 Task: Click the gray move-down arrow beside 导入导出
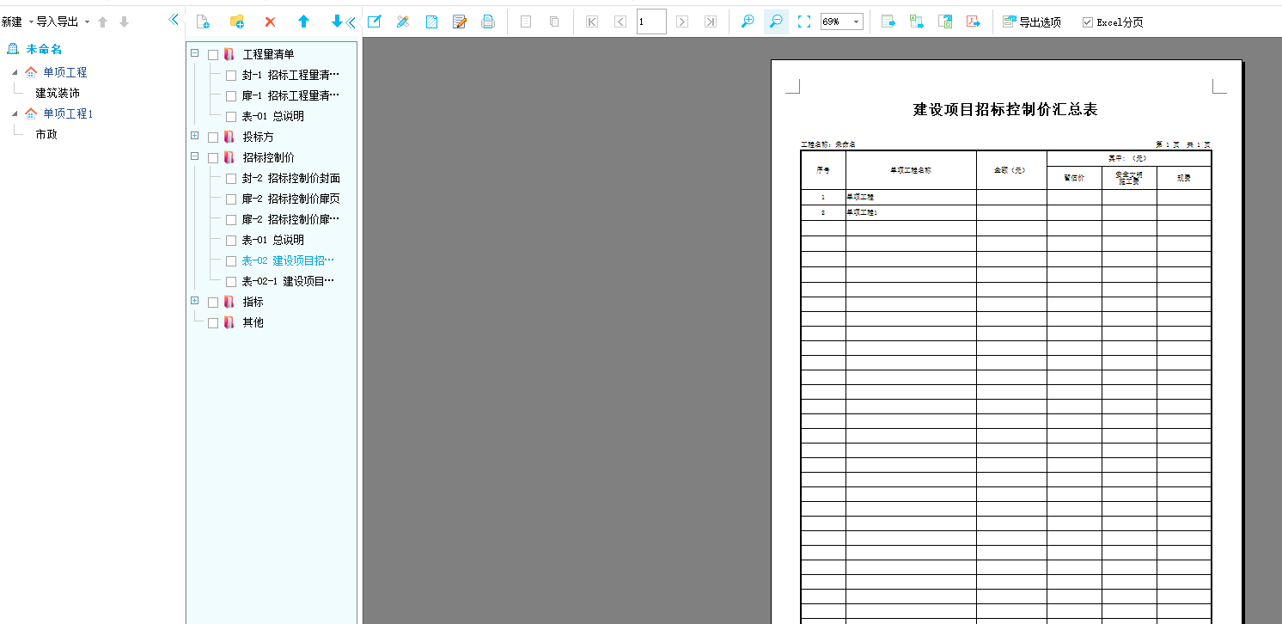(x=124, y=21)
